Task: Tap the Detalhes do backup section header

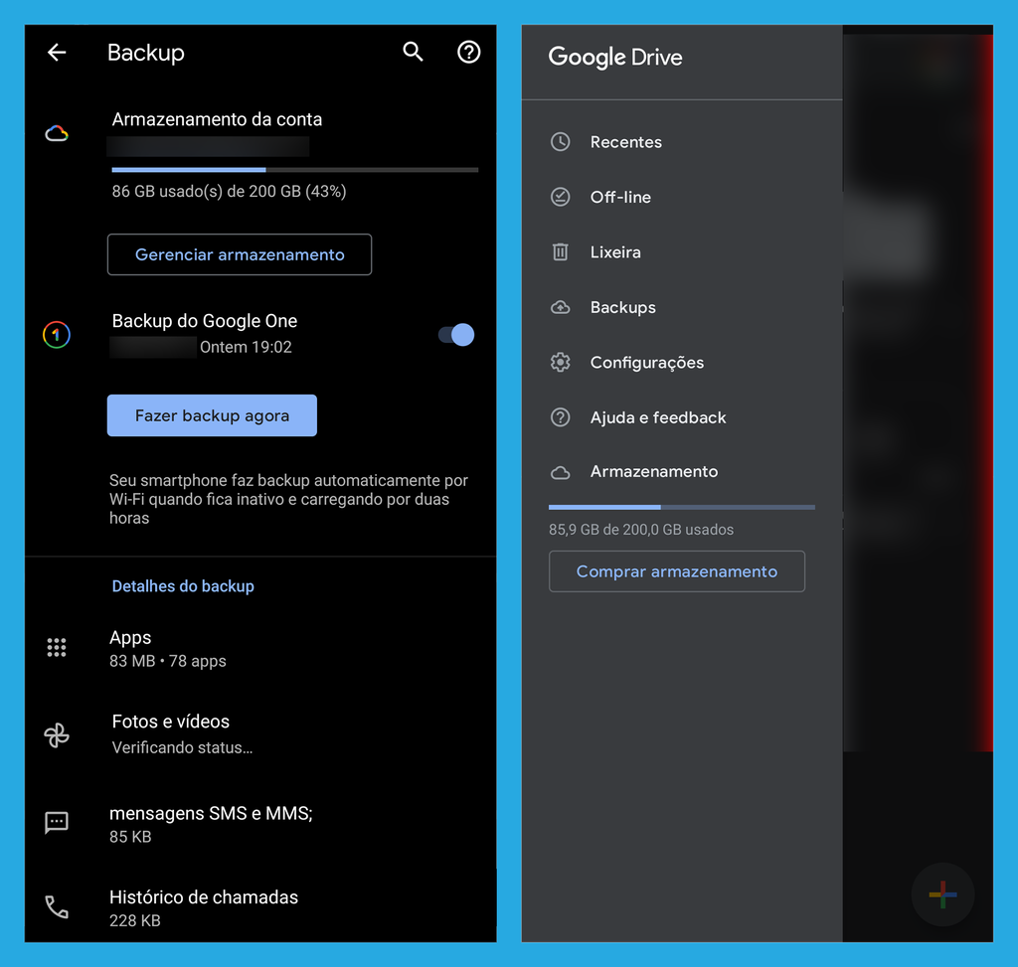Action: coord(183,586)
